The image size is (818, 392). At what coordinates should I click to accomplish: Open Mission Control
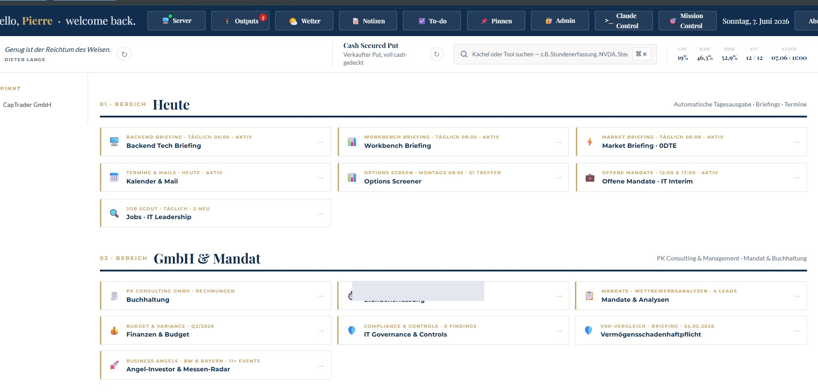point(688,21)
